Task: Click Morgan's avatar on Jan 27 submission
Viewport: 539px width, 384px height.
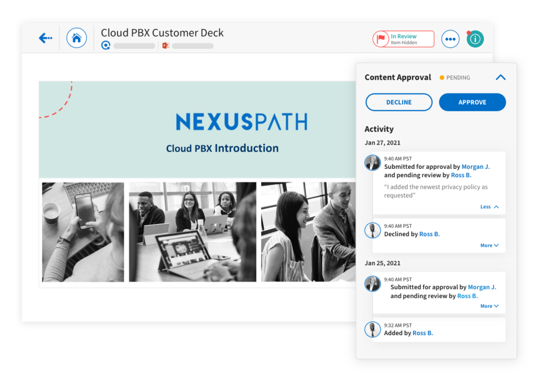Action: 373,163
